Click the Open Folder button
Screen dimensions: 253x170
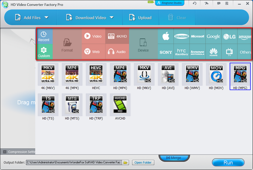click(x=143, y=162)
